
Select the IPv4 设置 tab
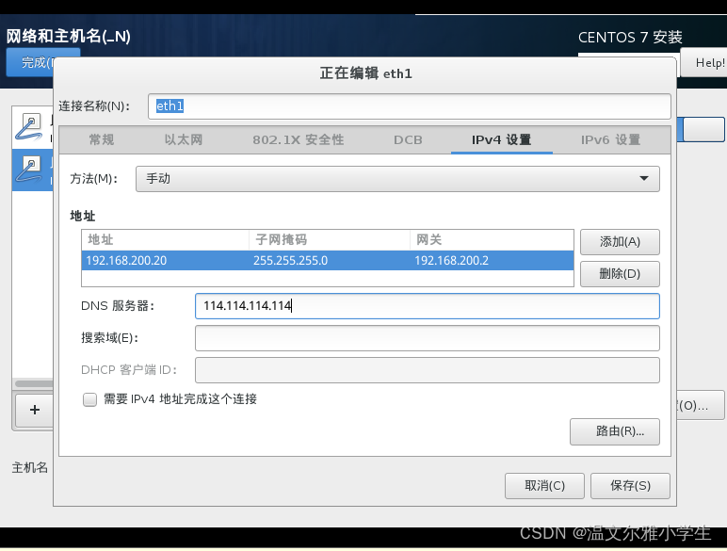(x=501, y=140)
